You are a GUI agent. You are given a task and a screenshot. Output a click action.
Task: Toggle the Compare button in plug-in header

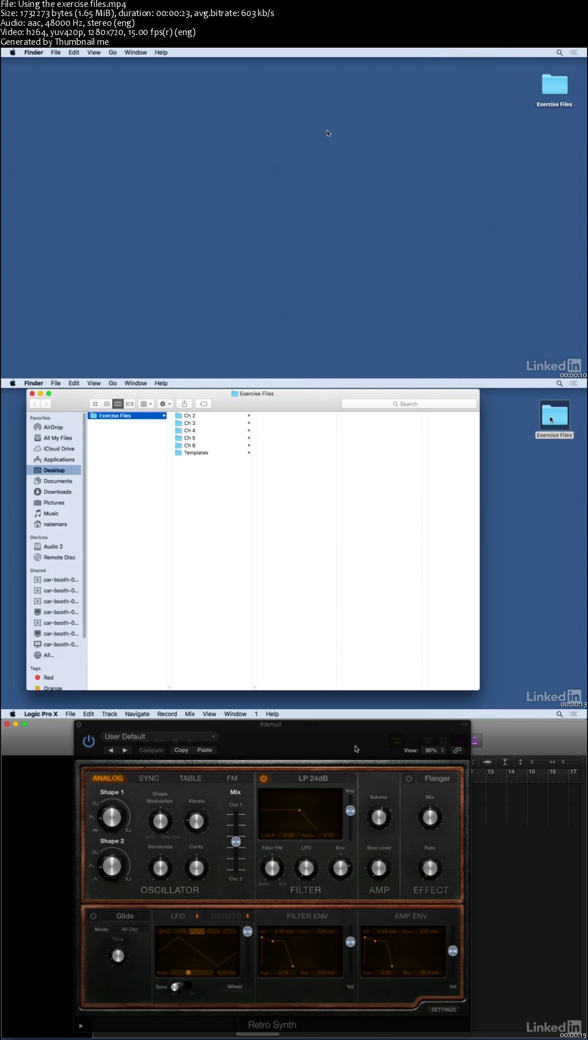pyautogui.click(x=151, y=750)
